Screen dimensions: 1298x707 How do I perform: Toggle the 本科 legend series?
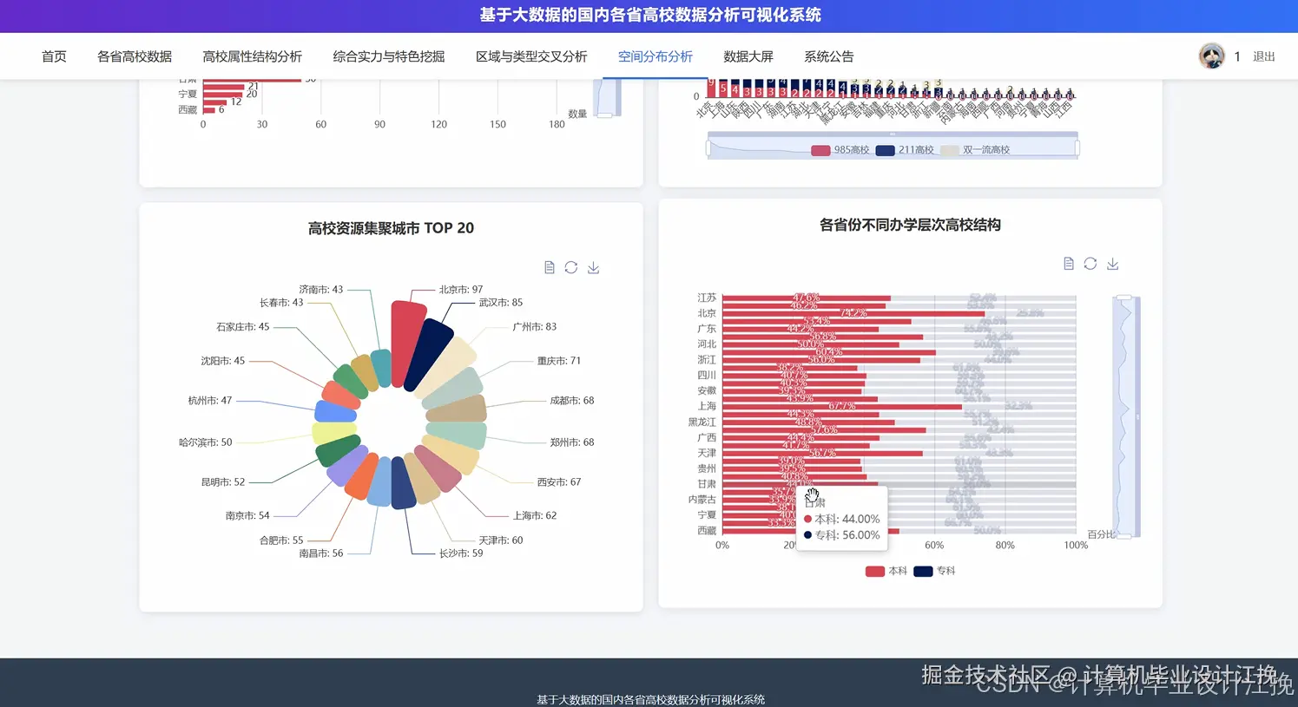(886, 571)
